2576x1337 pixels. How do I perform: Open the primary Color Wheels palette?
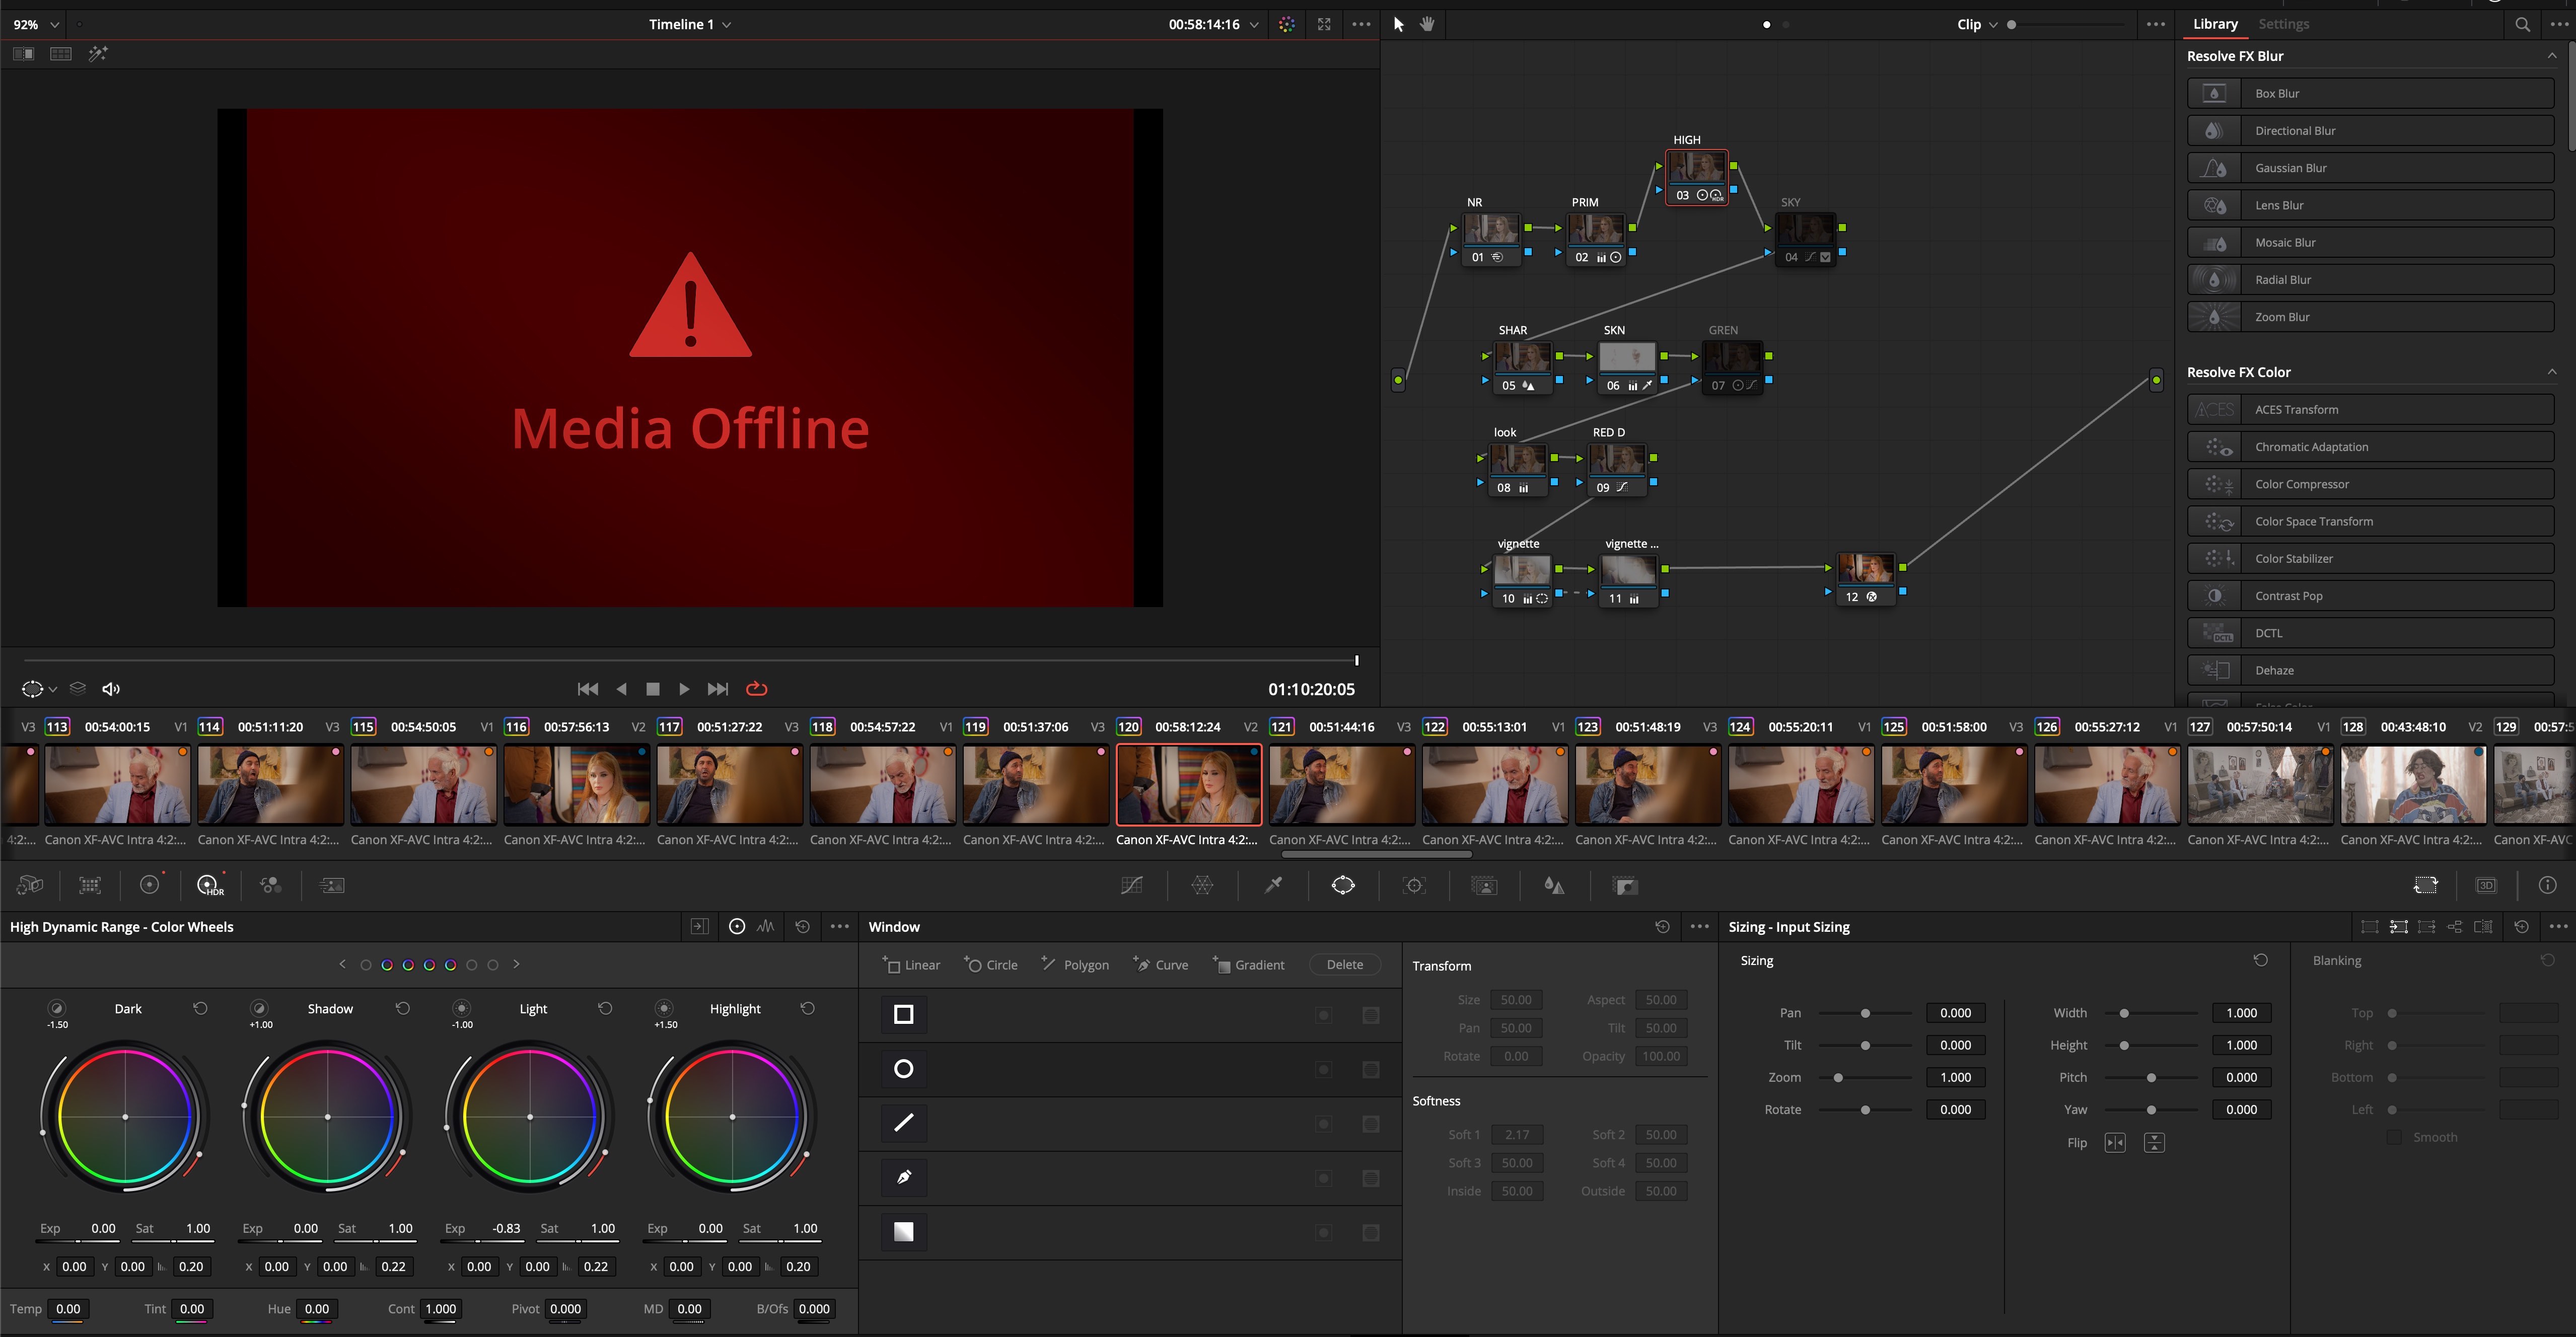(150, 885)
